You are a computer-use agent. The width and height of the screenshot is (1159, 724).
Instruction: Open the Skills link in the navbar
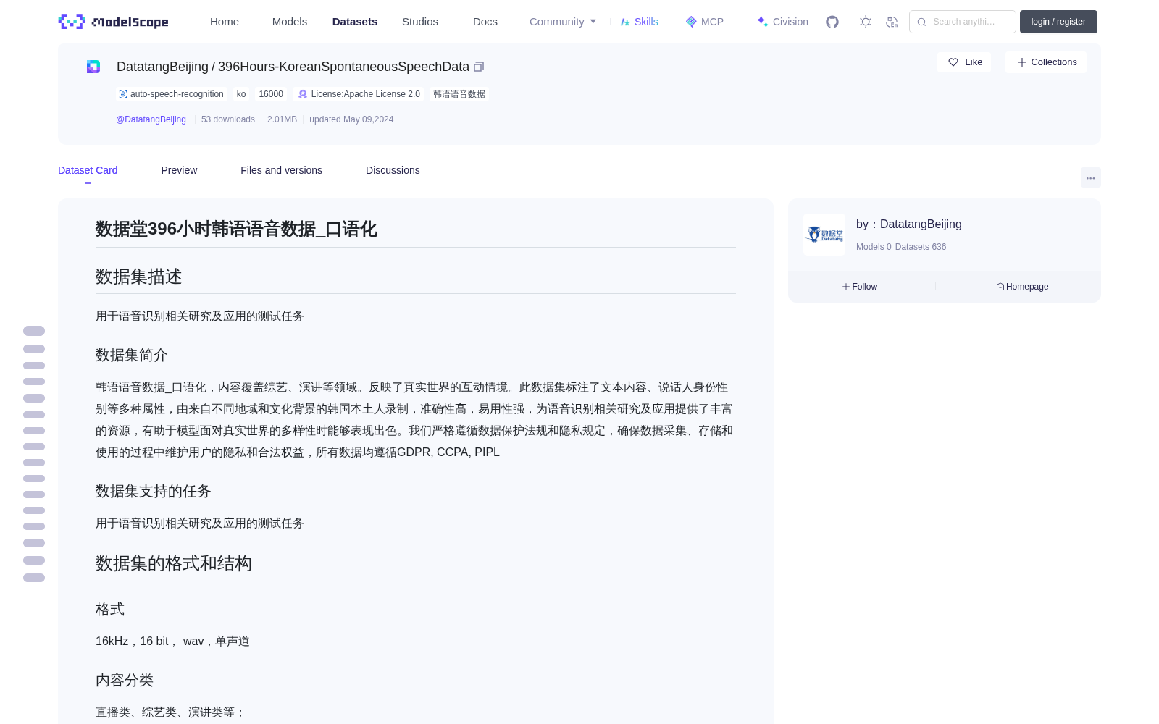[639, 22]
